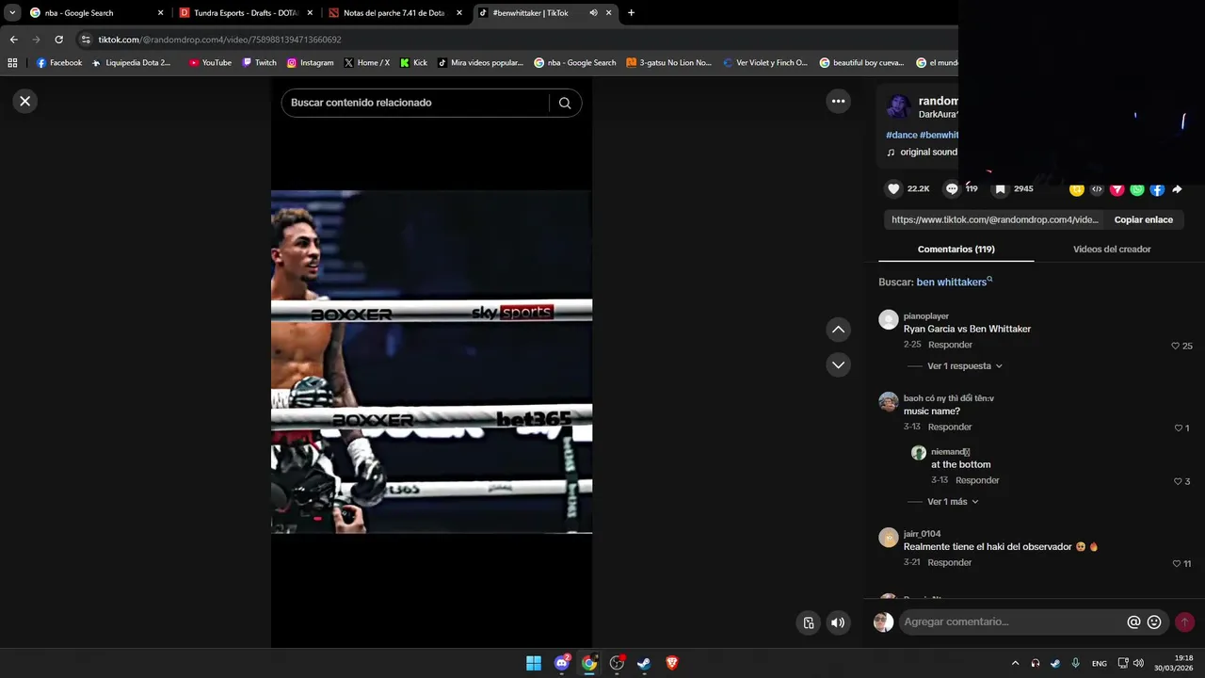Viewport: 1205px width, 678px height.
Task: Open the Instagram bookmark
Action: (x=310, y=63)
